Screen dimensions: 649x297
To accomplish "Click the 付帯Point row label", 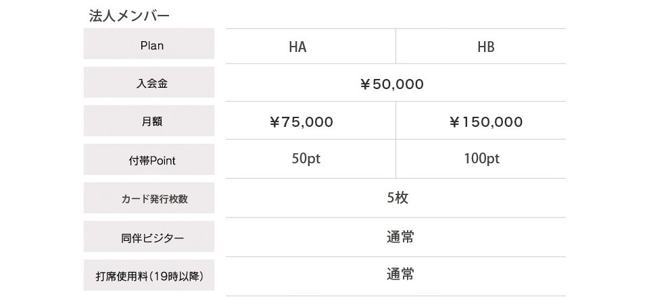I will 149,159.
